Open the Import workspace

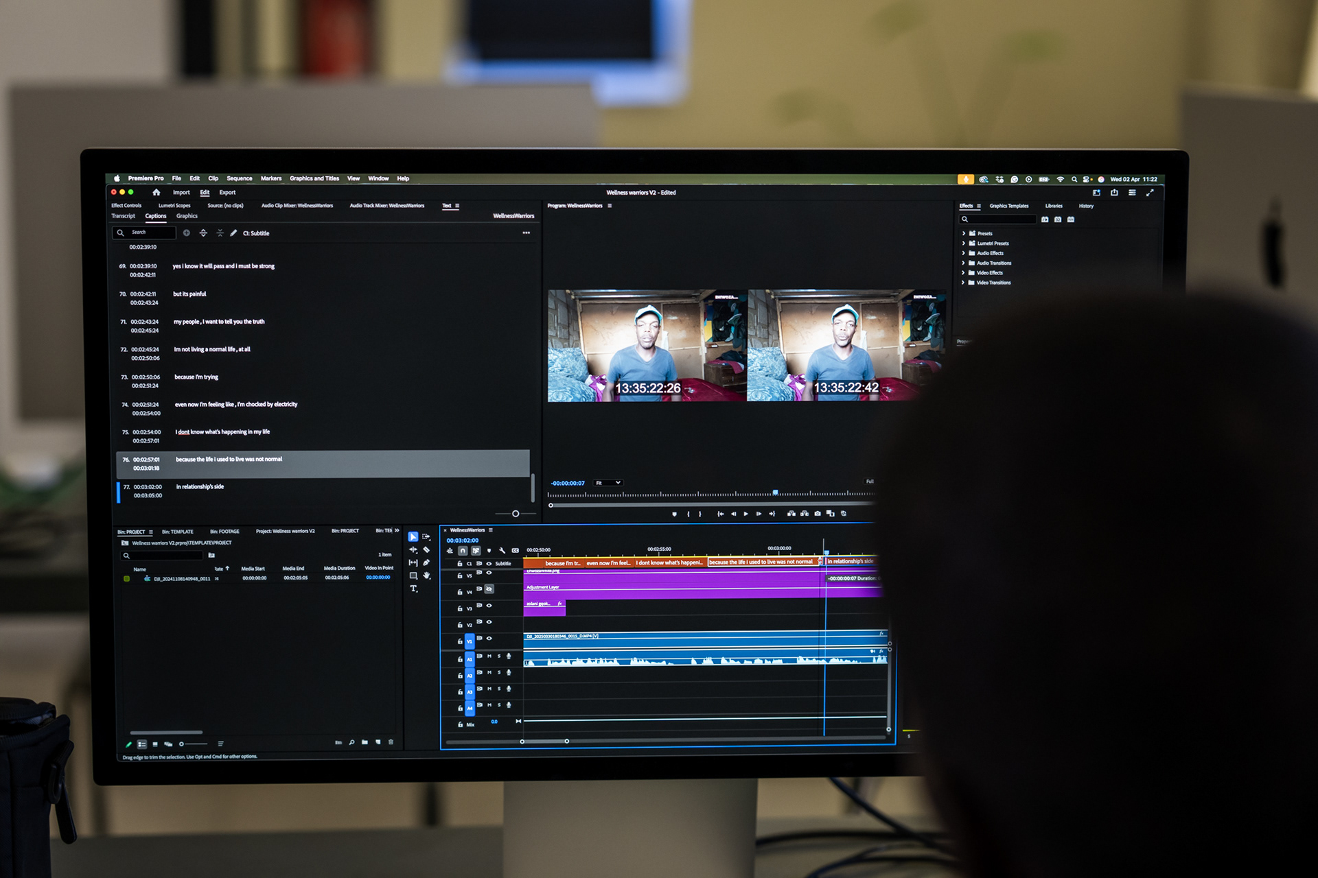[x=181, y=193]
